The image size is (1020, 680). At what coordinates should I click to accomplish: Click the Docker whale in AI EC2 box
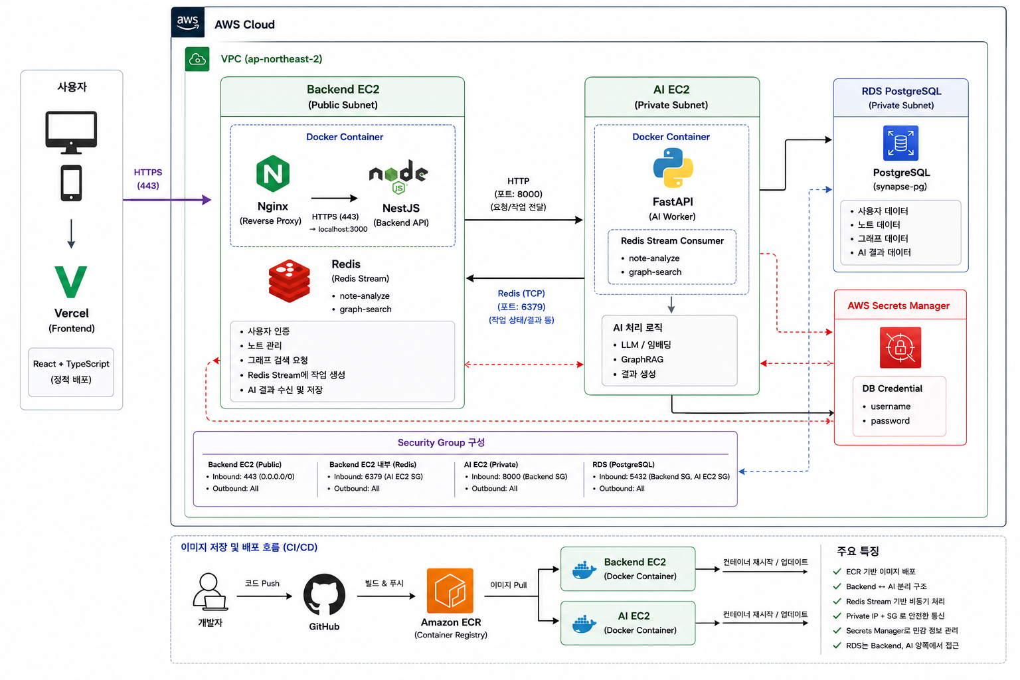tap(584, 624)
